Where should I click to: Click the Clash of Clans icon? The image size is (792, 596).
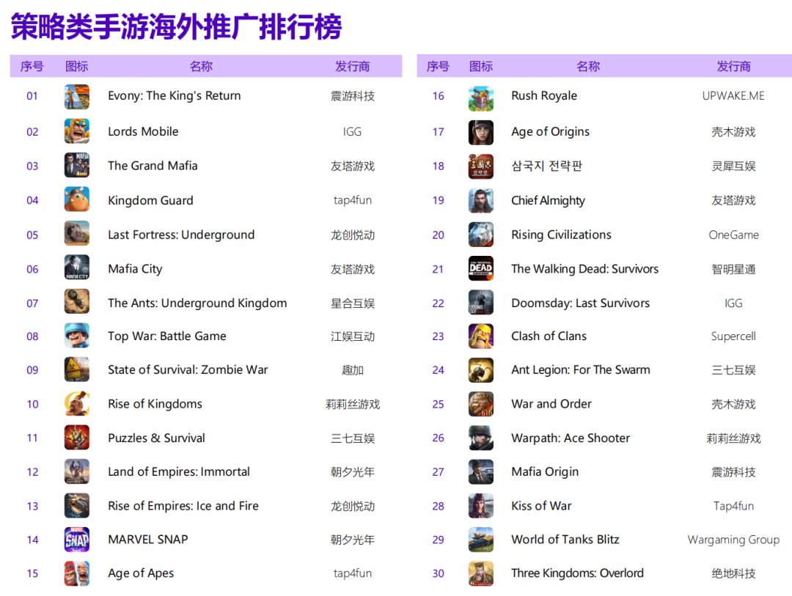pyautogui.click(x=481, y=336)
